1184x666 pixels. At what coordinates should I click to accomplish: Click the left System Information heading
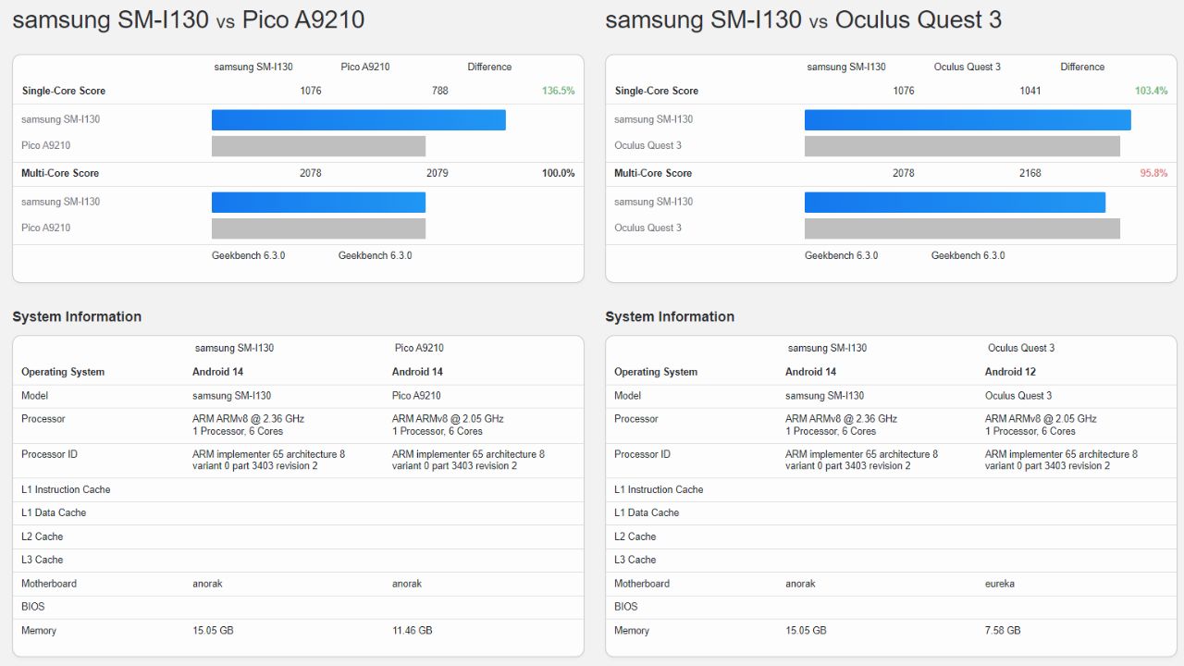point(77,316)
